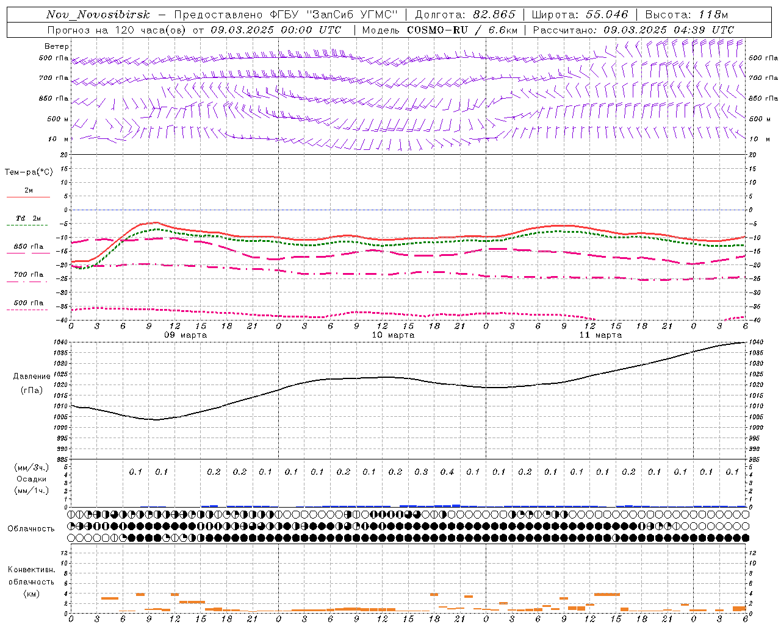Click the dotted line sample under temperature '500 гПа'
This screenshot has width=781, height=624.
click(28, 310)
